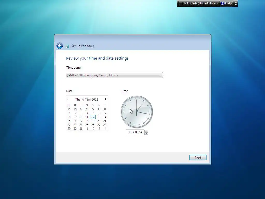Select EN English (United States) input language
Image resolution: width=265 pixels, height=199 pixels.
tap(200, 3)
